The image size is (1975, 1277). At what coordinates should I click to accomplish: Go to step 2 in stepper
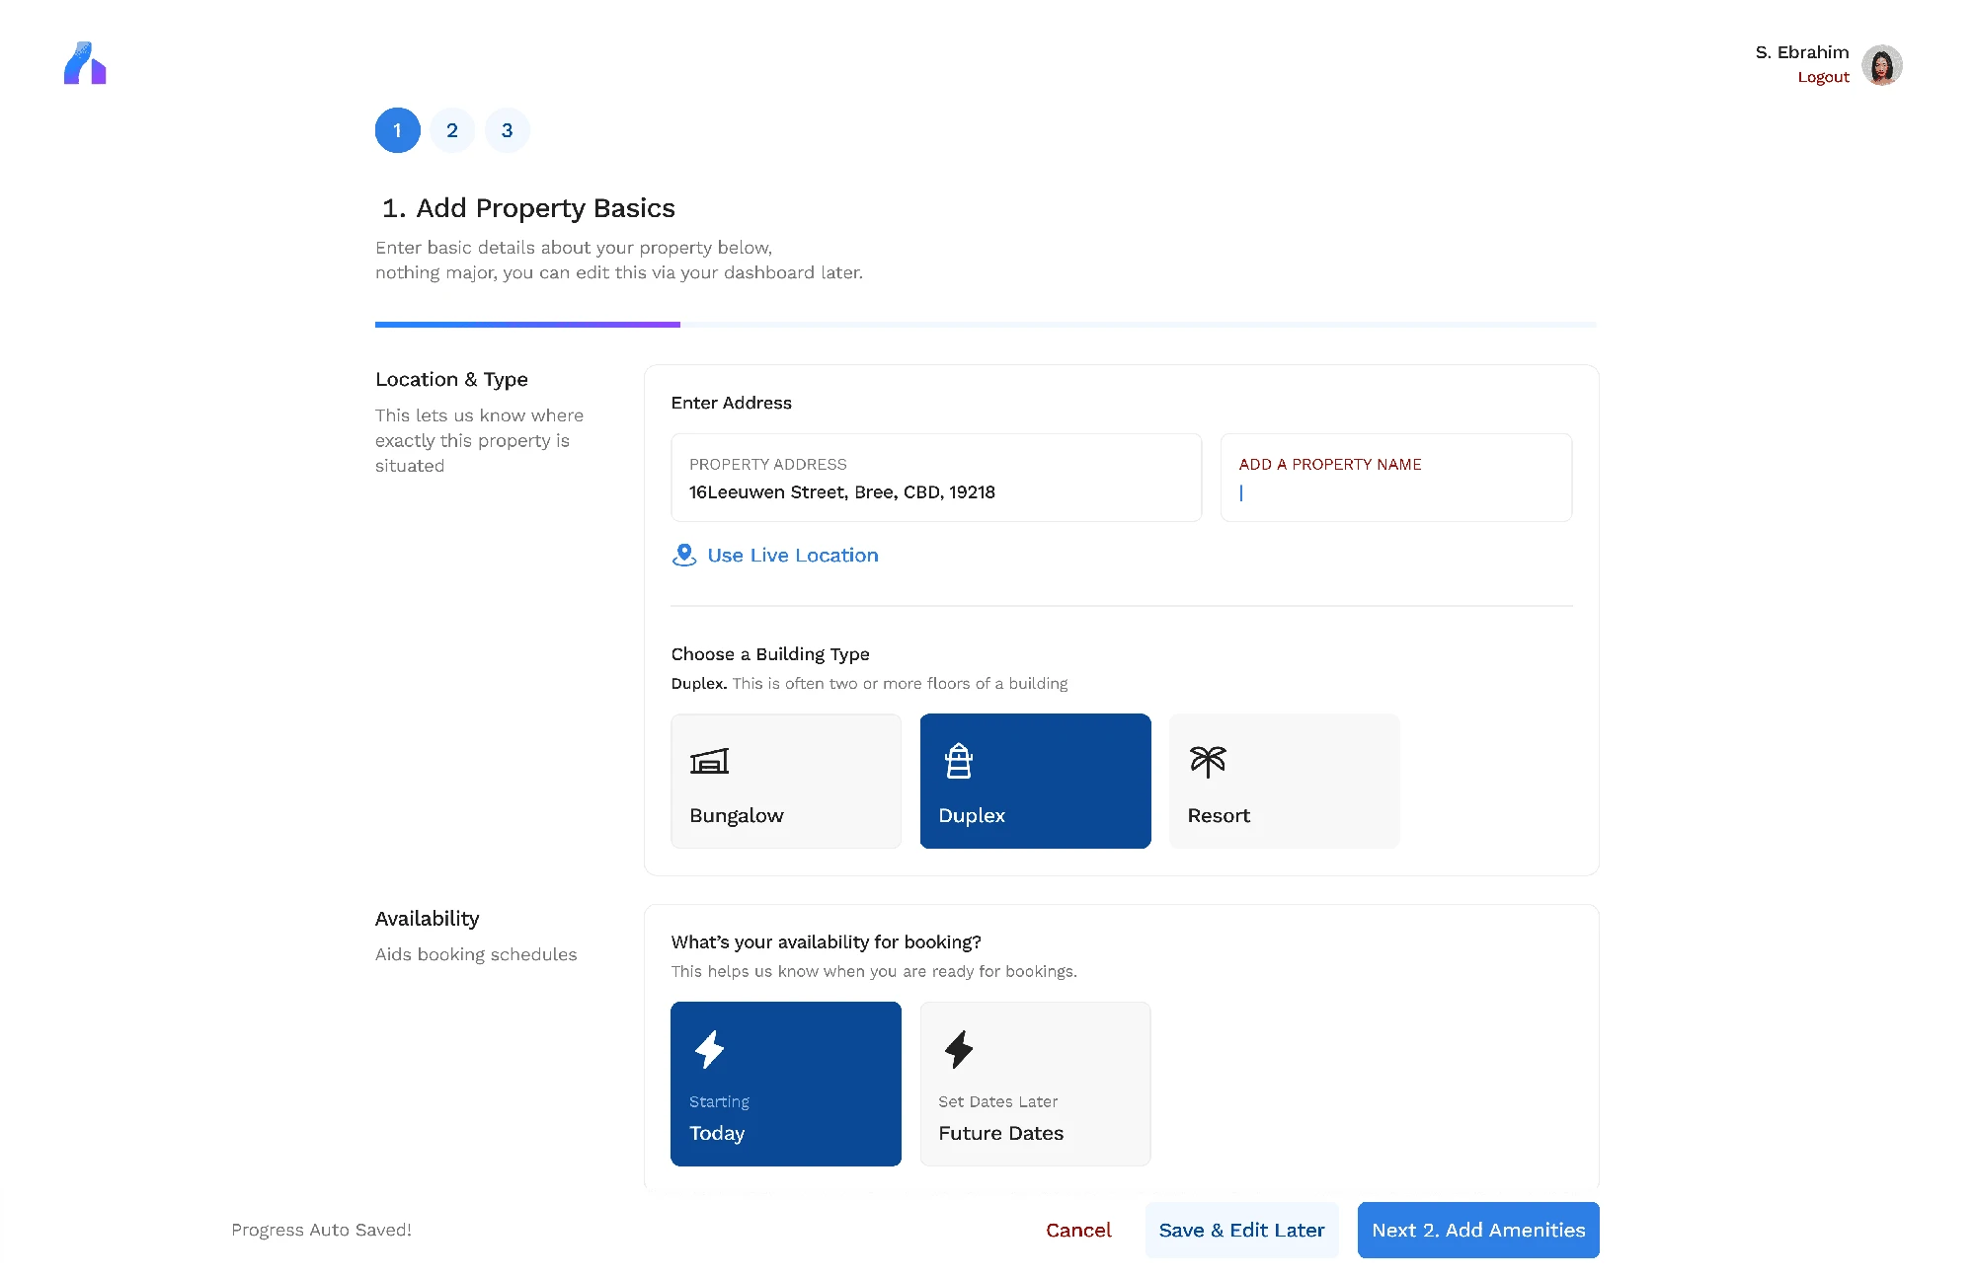point(452,130)
